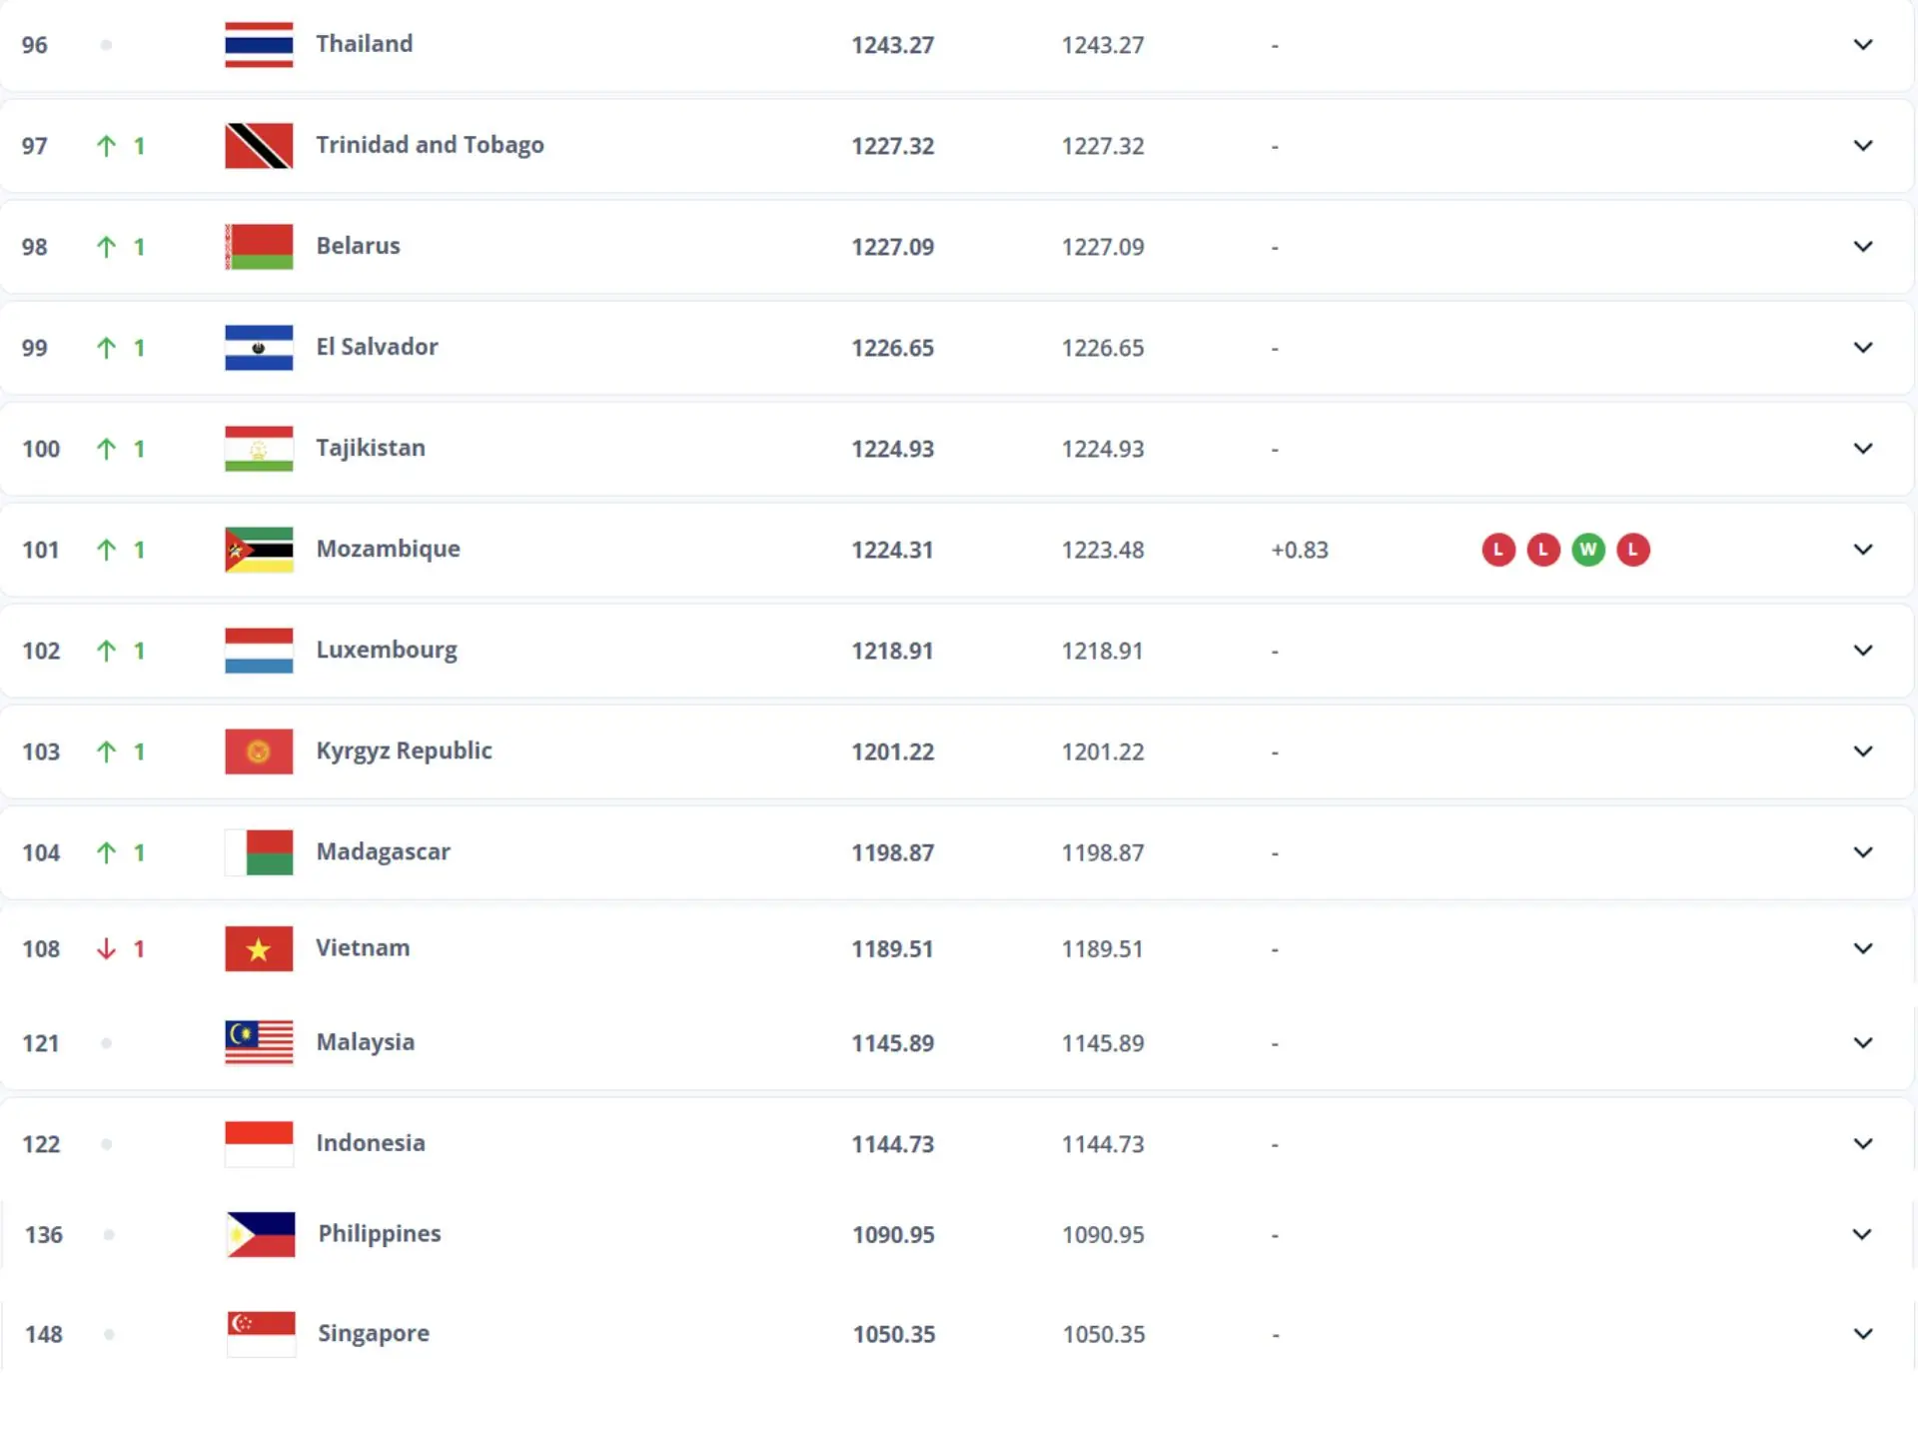Open the Kyrgyz Republic ranking entry
Viewport: 1918px width, 1442px height.
tap(404, 750)
